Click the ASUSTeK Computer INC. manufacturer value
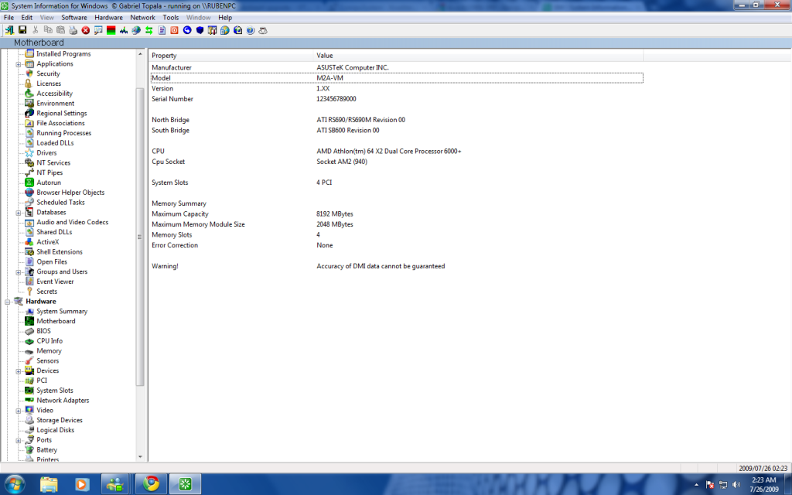Image resolution: width=792 pixels, height=495 pixels. click(353, 67)
